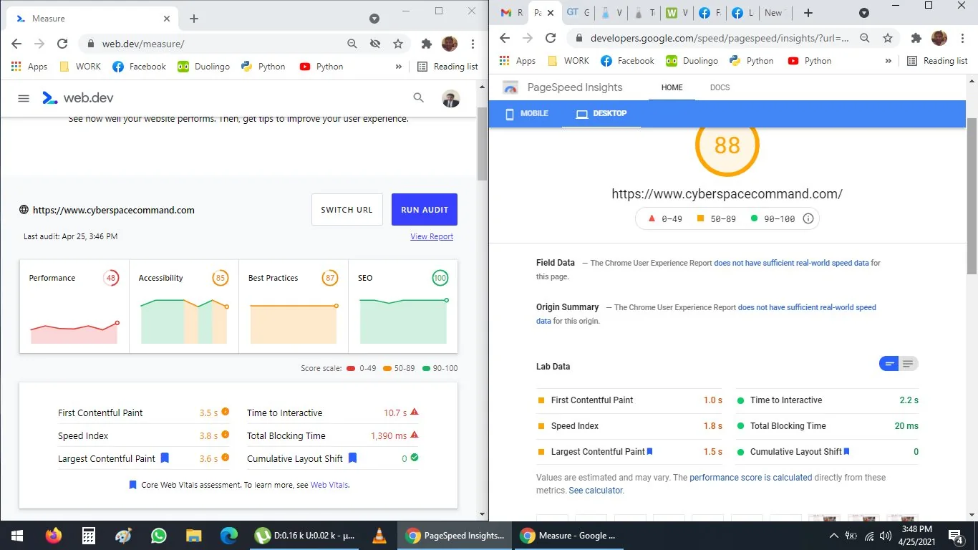978x550 pixels.
Task: Open WORK bookmark folder in PageSpeed window
Action: (568, 61)
